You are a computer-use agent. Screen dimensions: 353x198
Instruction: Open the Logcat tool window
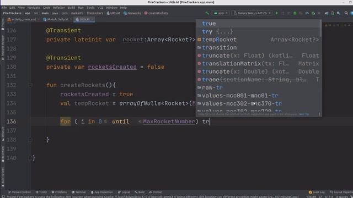tap(124, 192)
